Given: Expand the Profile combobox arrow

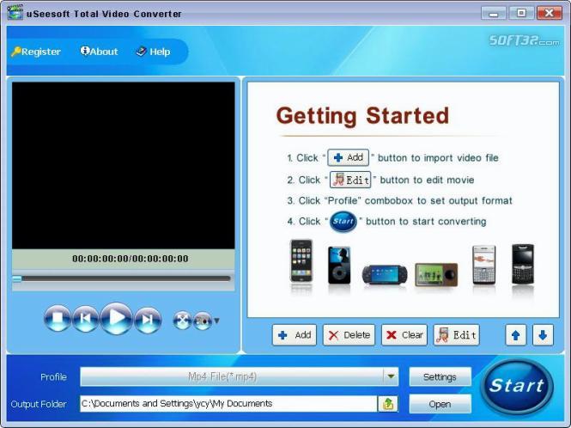Looking at the screenshot, I should (391, 376).
